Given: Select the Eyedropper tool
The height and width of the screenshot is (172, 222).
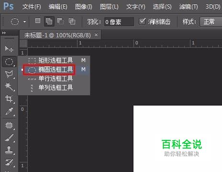Looking at the screenshot, I should (9, 111).
